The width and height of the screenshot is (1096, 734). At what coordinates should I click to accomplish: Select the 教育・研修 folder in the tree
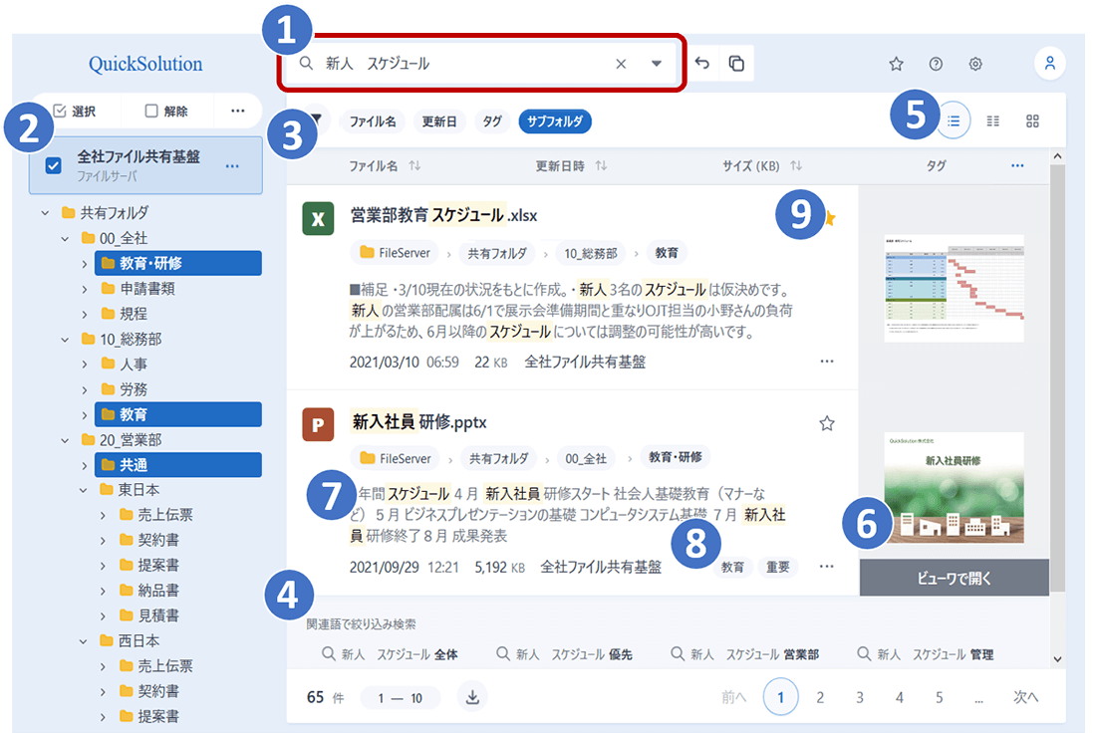pyautogui.click(x=178, y=263)
